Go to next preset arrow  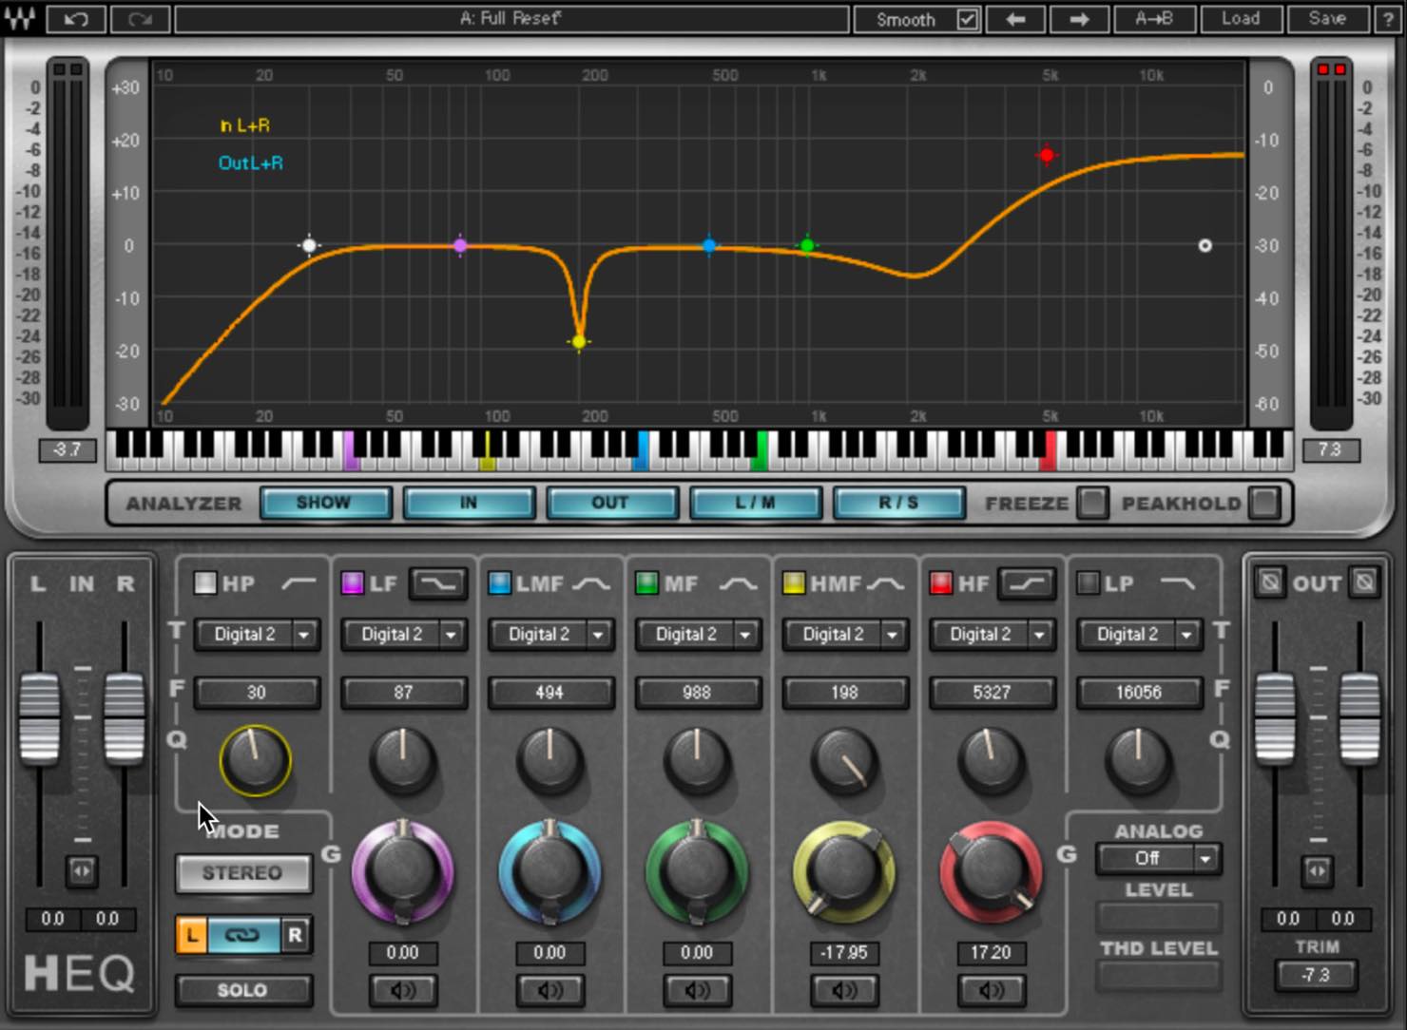point(1079,19)
